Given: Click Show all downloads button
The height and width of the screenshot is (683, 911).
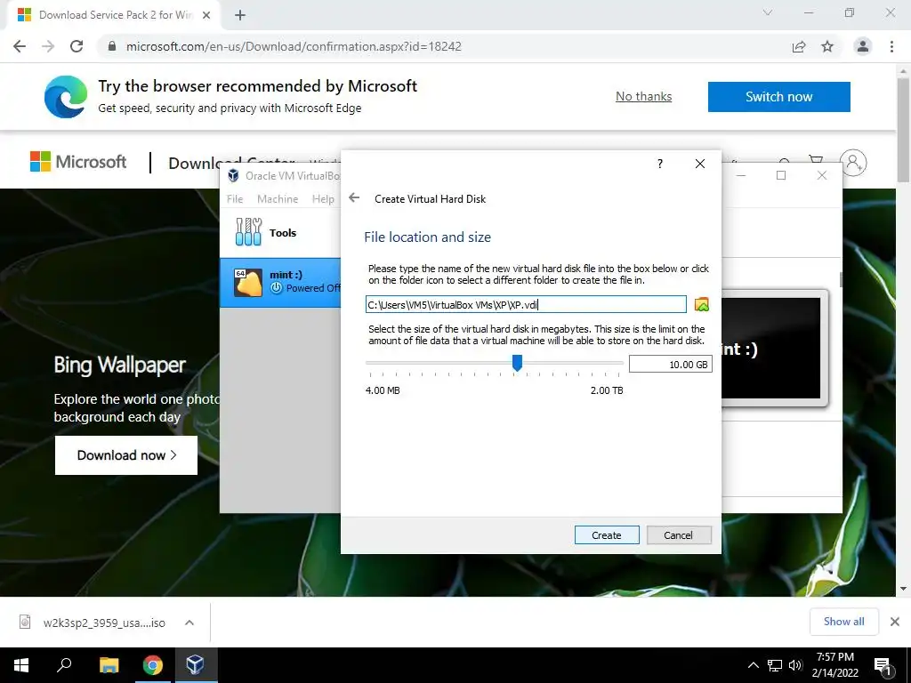Looking at the screenshot, I should point(844,622).
